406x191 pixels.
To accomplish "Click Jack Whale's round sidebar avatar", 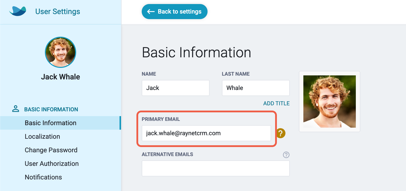I will (61, 52).
